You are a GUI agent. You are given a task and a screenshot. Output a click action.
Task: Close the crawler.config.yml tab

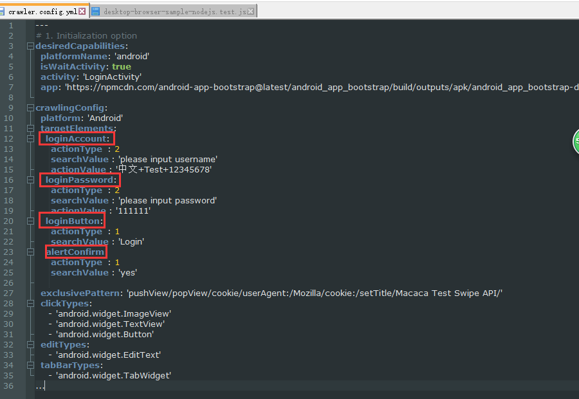[x=82, y=12]
